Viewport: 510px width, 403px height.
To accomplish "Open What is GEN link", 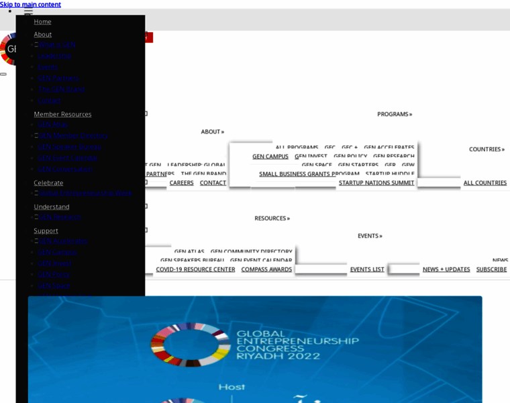I will pyautogui.click(x=57, y=44).
